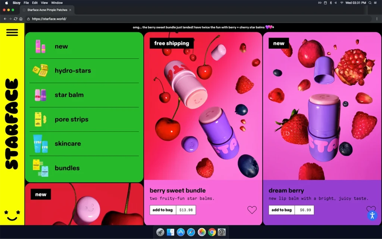This screenshot has height=239, width=382.
Task: Click the browser back arrow
Action: pos(5,19)
